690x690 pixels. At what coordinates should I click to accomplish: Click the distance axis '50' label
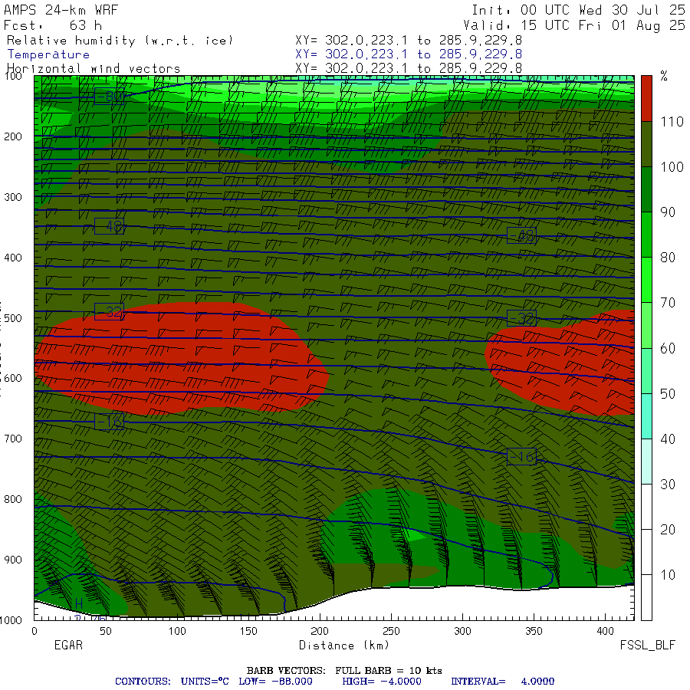point(106,631)
